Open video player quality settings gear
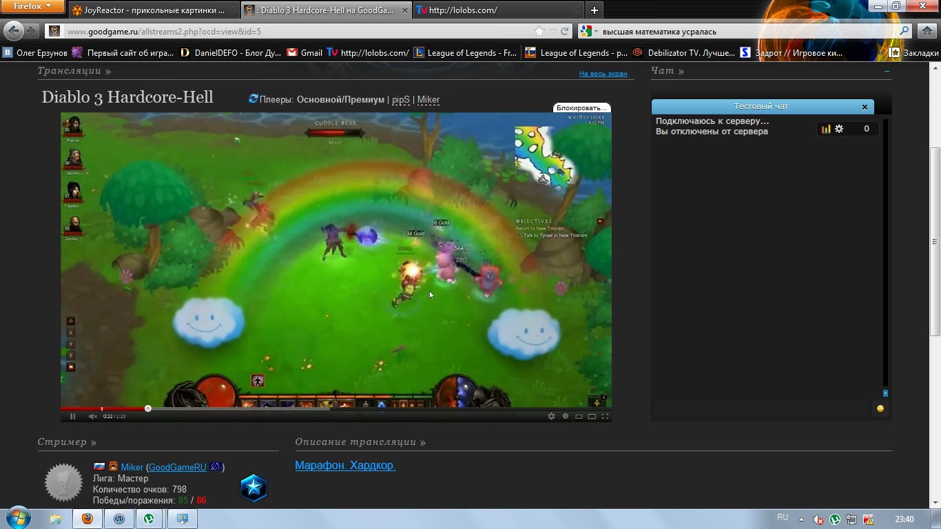This screenshot has width=941, height=529. tap(551, 416)
